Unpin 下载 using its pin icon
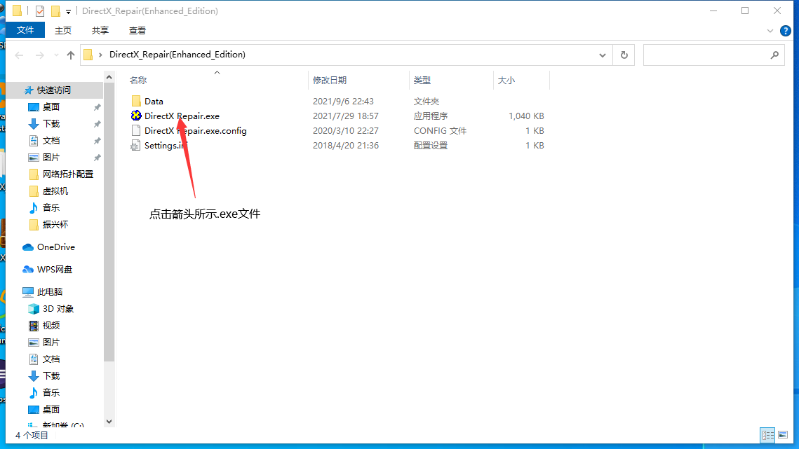The width and height of the screenshot is (799, 449). pyautogui.click(x=97, y=124)
